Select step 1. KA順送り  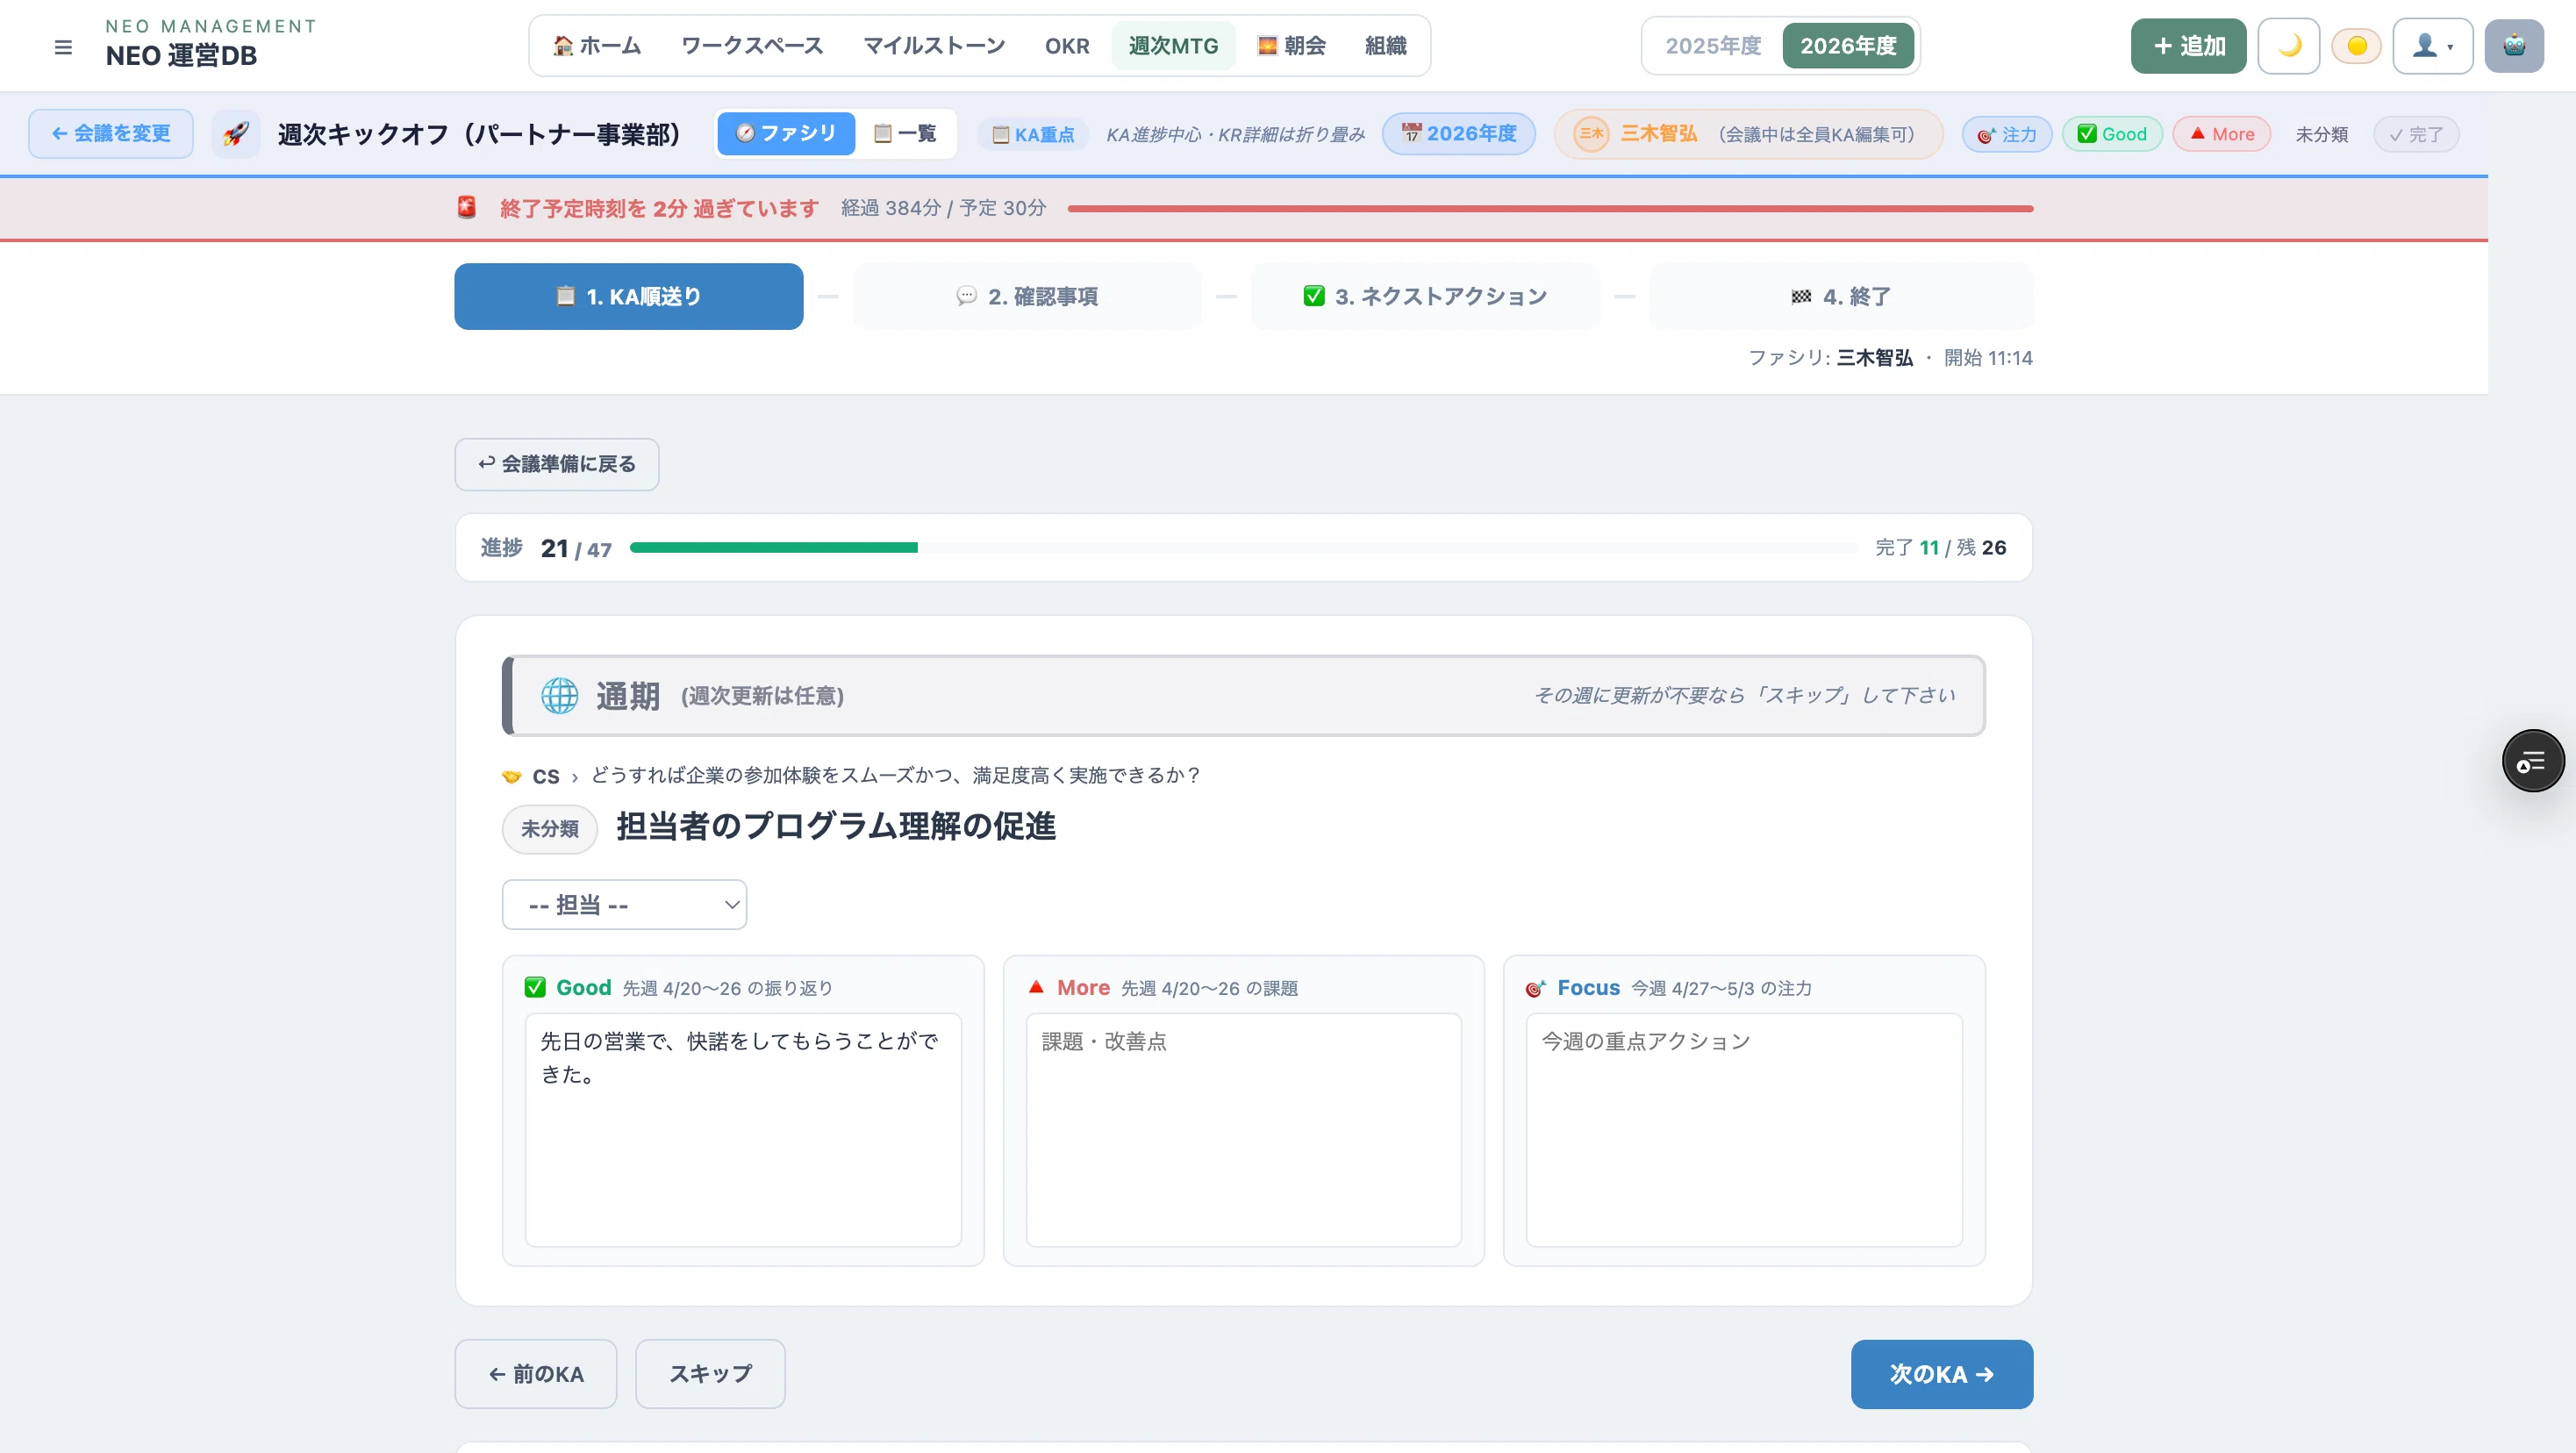628,297
